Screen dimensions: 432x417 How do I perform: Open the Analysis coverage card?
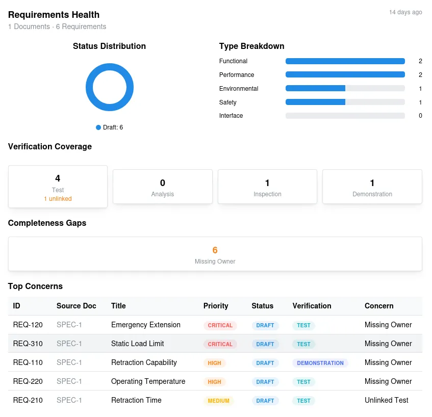[163, 187]
